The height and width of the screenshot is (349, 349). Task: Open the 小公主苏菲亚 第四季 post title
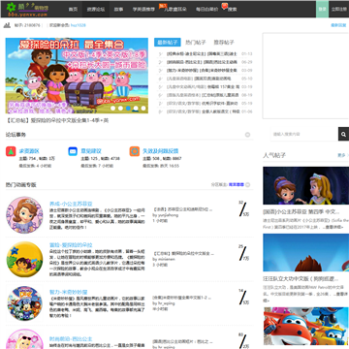tap(301, 212)
